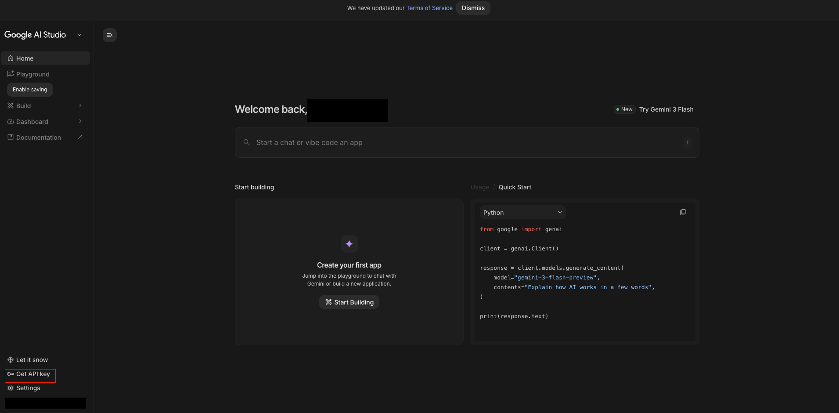The height and width of the screenshot is (413, 839).
Task: Open the Documentation external-link arrow
Action: coord(80,137)
